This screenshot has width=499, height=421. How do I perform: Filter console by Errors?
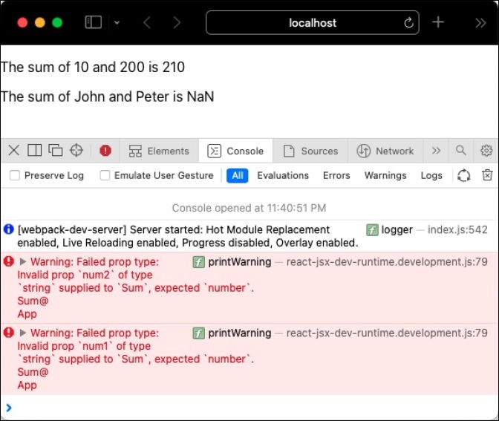(336, 176)
